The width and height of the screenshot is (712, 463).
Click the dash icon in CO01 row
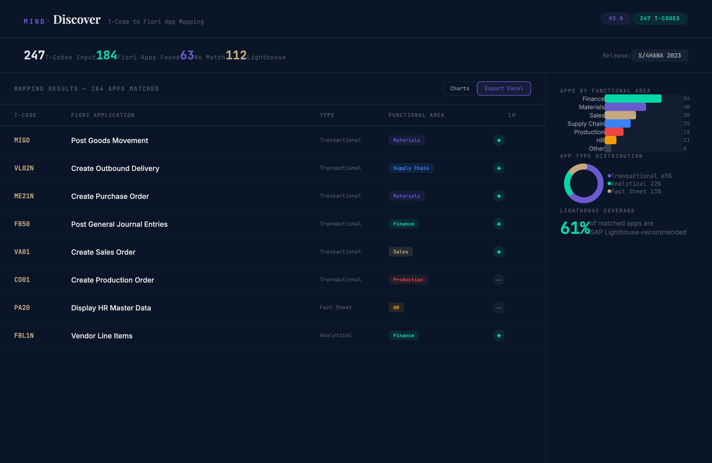pos(499,280)
